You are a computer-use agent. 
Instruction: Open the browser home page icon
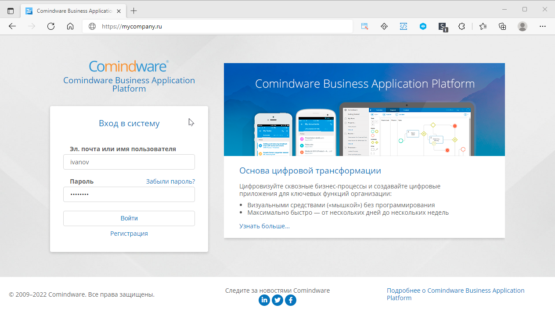pos(70,26)
